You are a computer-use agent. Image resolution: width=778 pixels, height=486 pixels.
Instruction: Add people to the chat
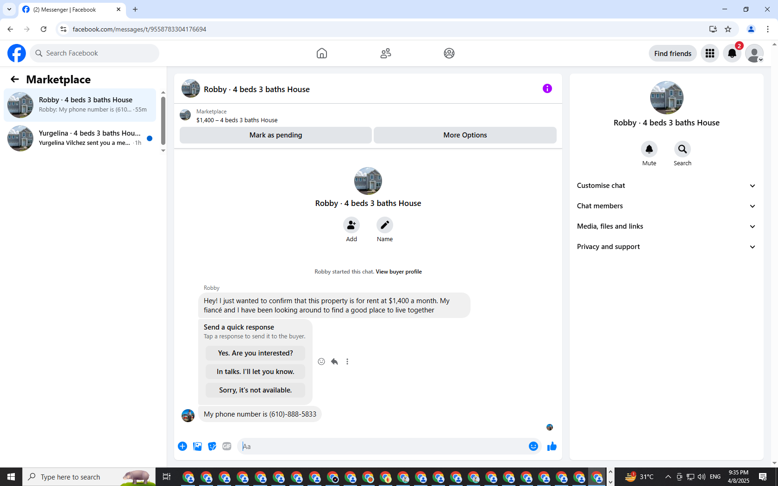tap(351, 225)
